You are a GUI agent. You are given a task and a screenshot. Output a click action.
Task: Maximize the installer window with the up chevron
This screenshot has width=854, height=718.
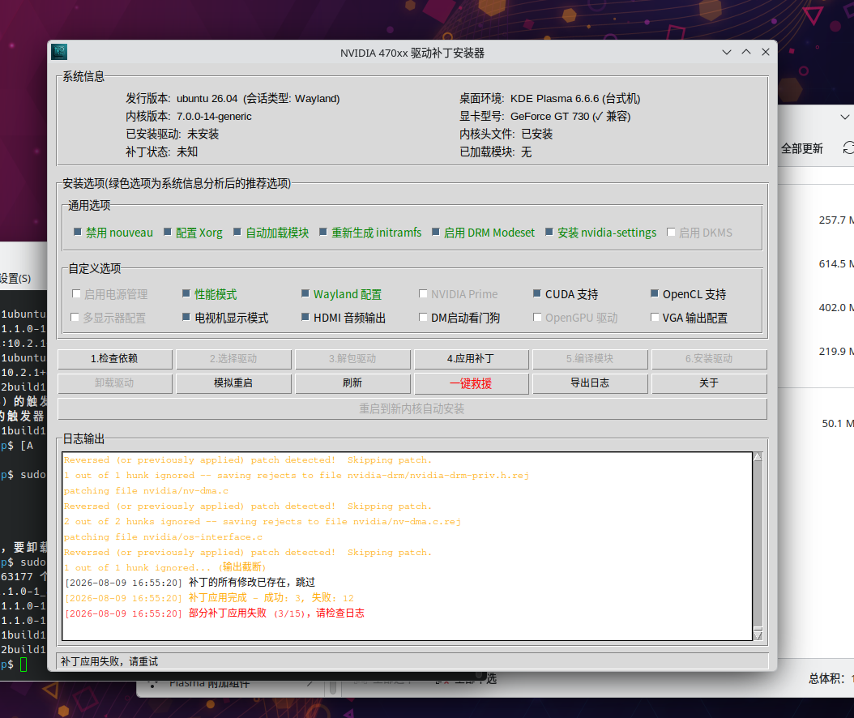746,53
